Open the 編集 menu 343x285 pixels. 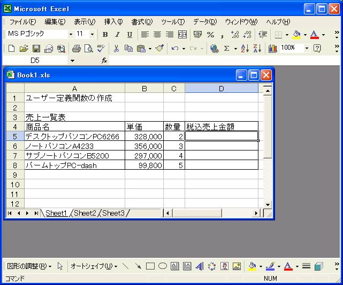[55, 21]
